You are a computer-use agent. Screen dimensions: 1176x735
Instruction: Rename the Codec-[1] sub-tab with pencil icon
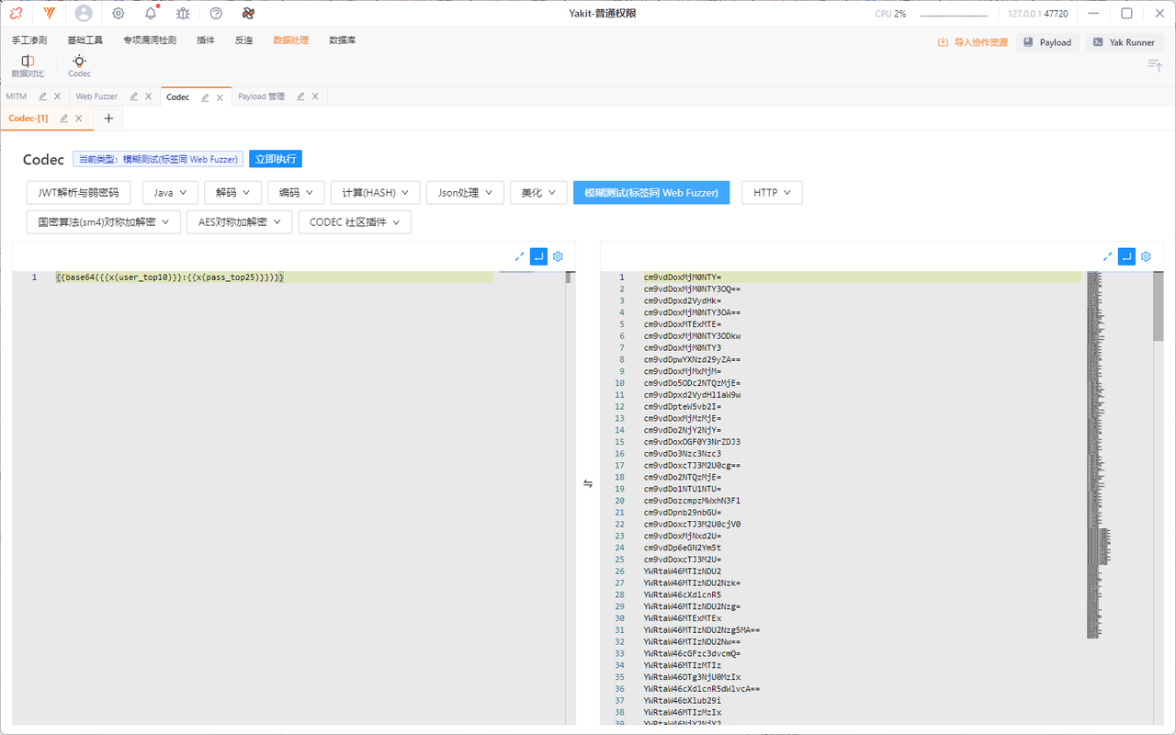(x=64, y=119)
